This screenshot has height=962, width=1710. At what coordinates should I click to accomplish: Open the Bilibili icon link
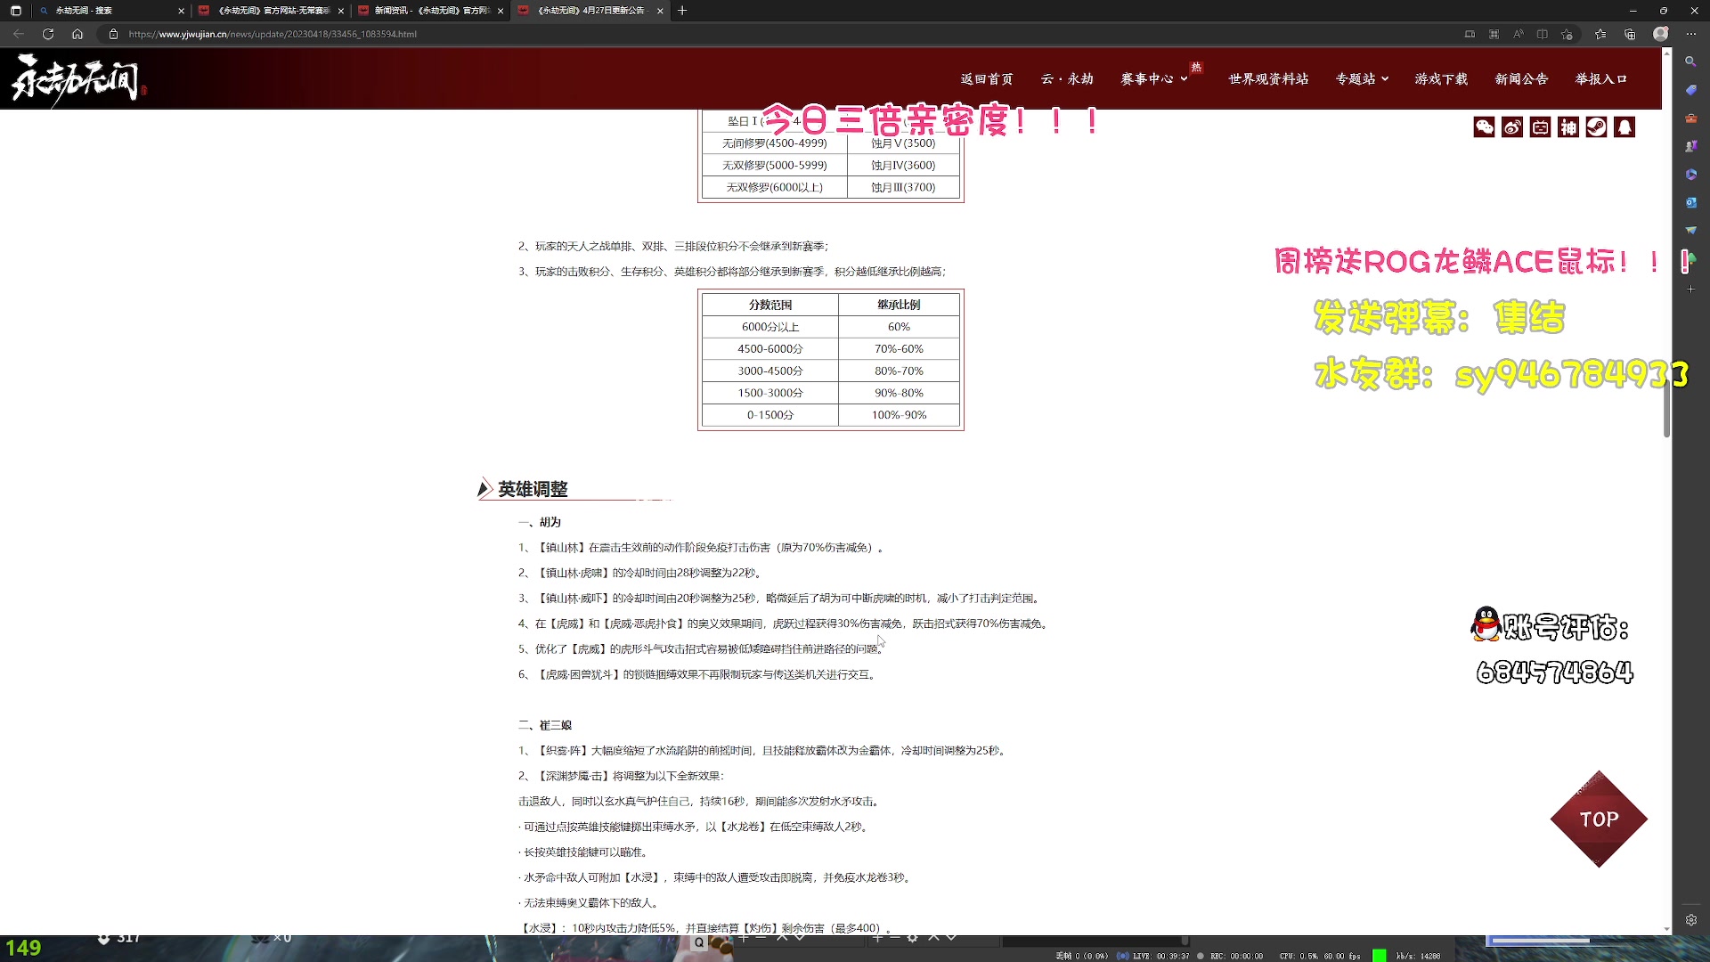pos(1540,127)
